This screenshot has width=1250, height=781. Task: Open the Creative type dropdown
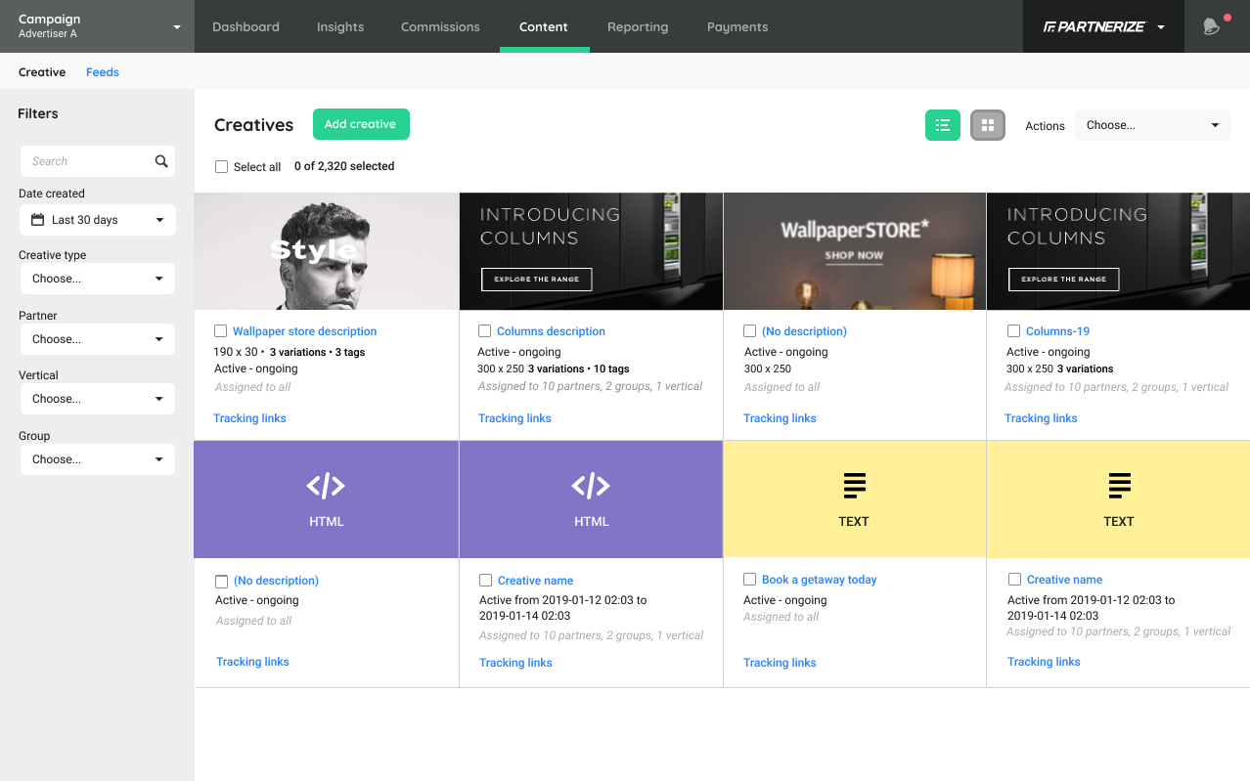pos(97,279)
